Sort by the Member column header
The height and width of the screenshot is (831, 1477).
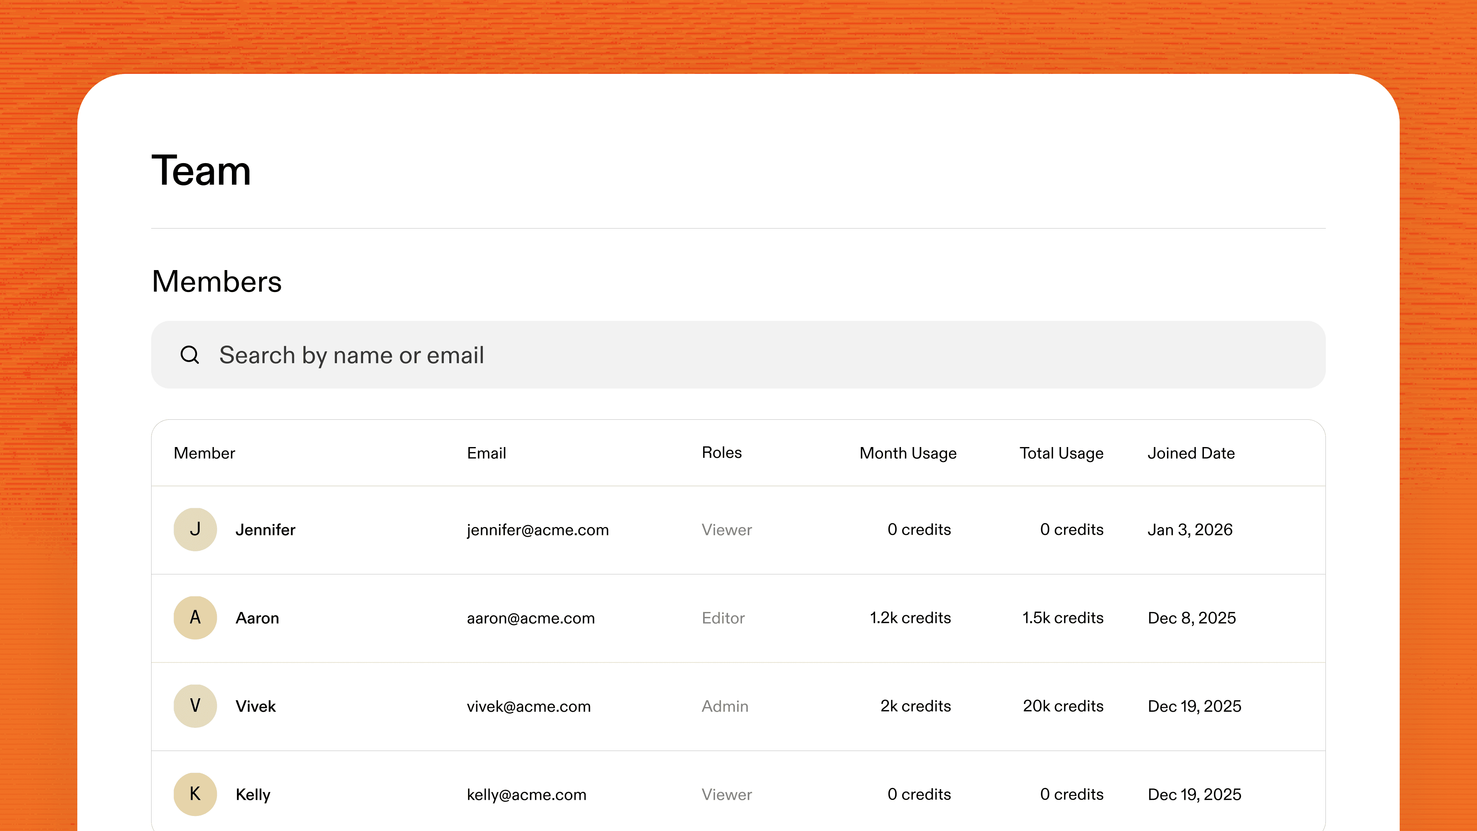[204, 453]
